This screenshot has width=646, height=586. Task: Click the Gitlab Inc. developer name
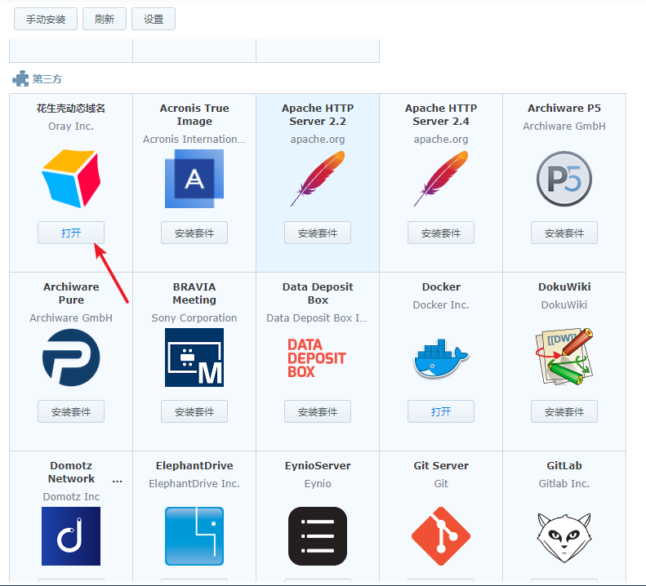point(564,483)
